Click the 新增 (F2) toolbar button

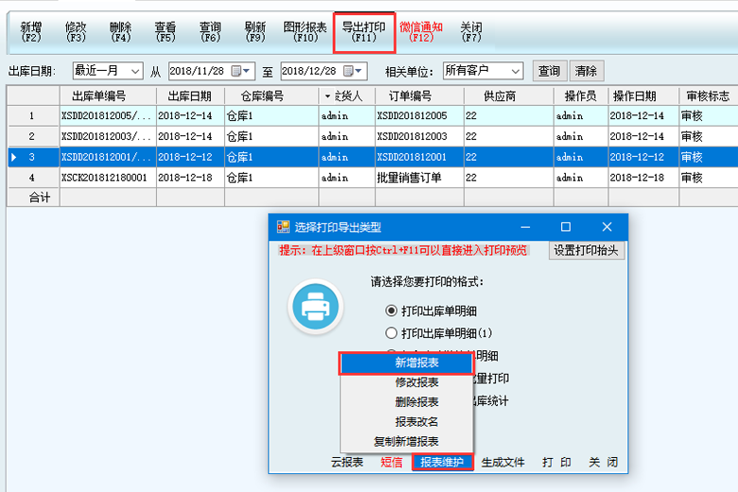click(31, 32)
